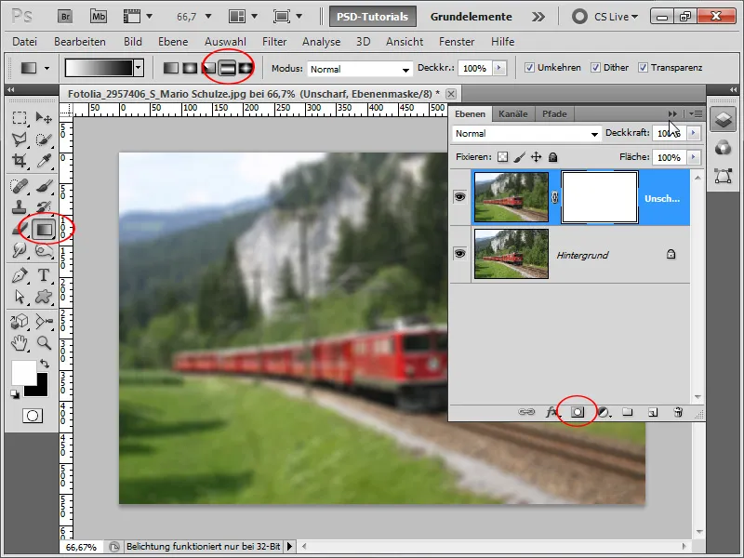Click the layer style fx button
The image size is (744, 558).
[551, 412]
